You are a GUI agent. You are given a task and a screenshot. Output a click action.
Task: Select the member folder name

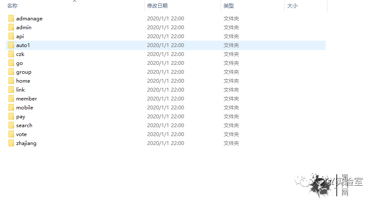(26, 98)
